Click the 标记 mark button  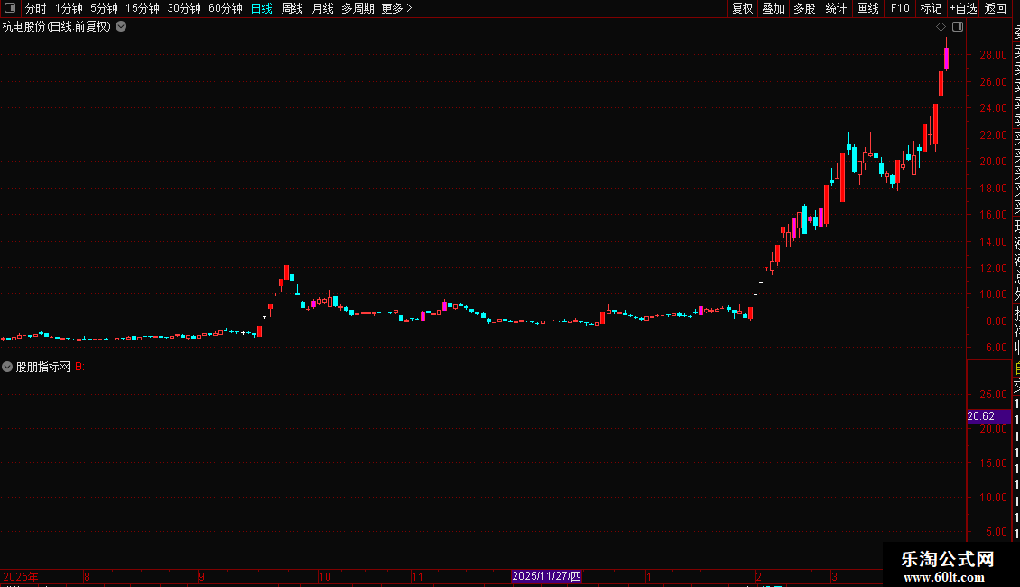click(931, 8)
